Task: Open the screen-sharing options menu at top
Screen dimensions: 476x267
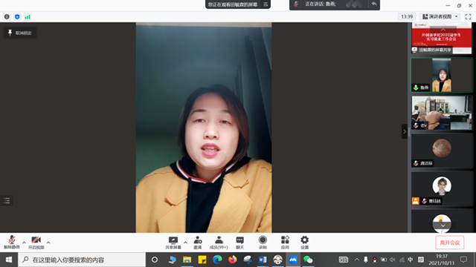Action: (x=266, y=4)
